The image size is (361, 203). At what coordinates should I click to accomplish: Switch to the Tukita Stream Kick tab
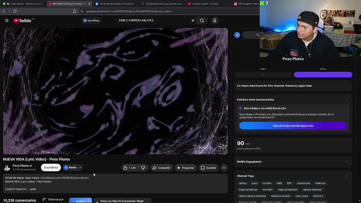tap(23, 4)
